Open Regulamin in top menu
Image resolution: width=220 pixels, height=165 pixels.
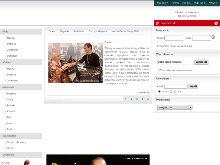point(163,3)
